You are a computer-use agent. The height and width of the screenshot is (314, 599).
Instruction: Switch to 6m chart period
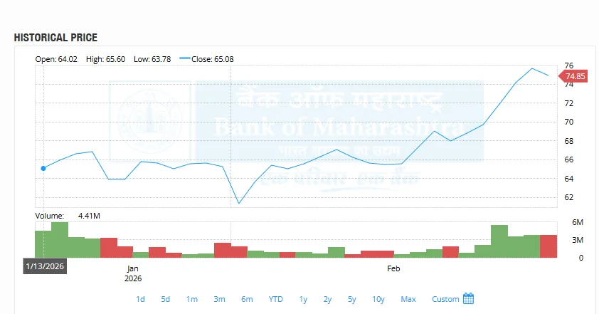click(247, 299)
